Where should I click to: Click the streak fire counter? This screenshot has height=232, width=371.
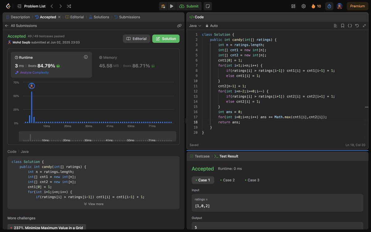point(316,6)
